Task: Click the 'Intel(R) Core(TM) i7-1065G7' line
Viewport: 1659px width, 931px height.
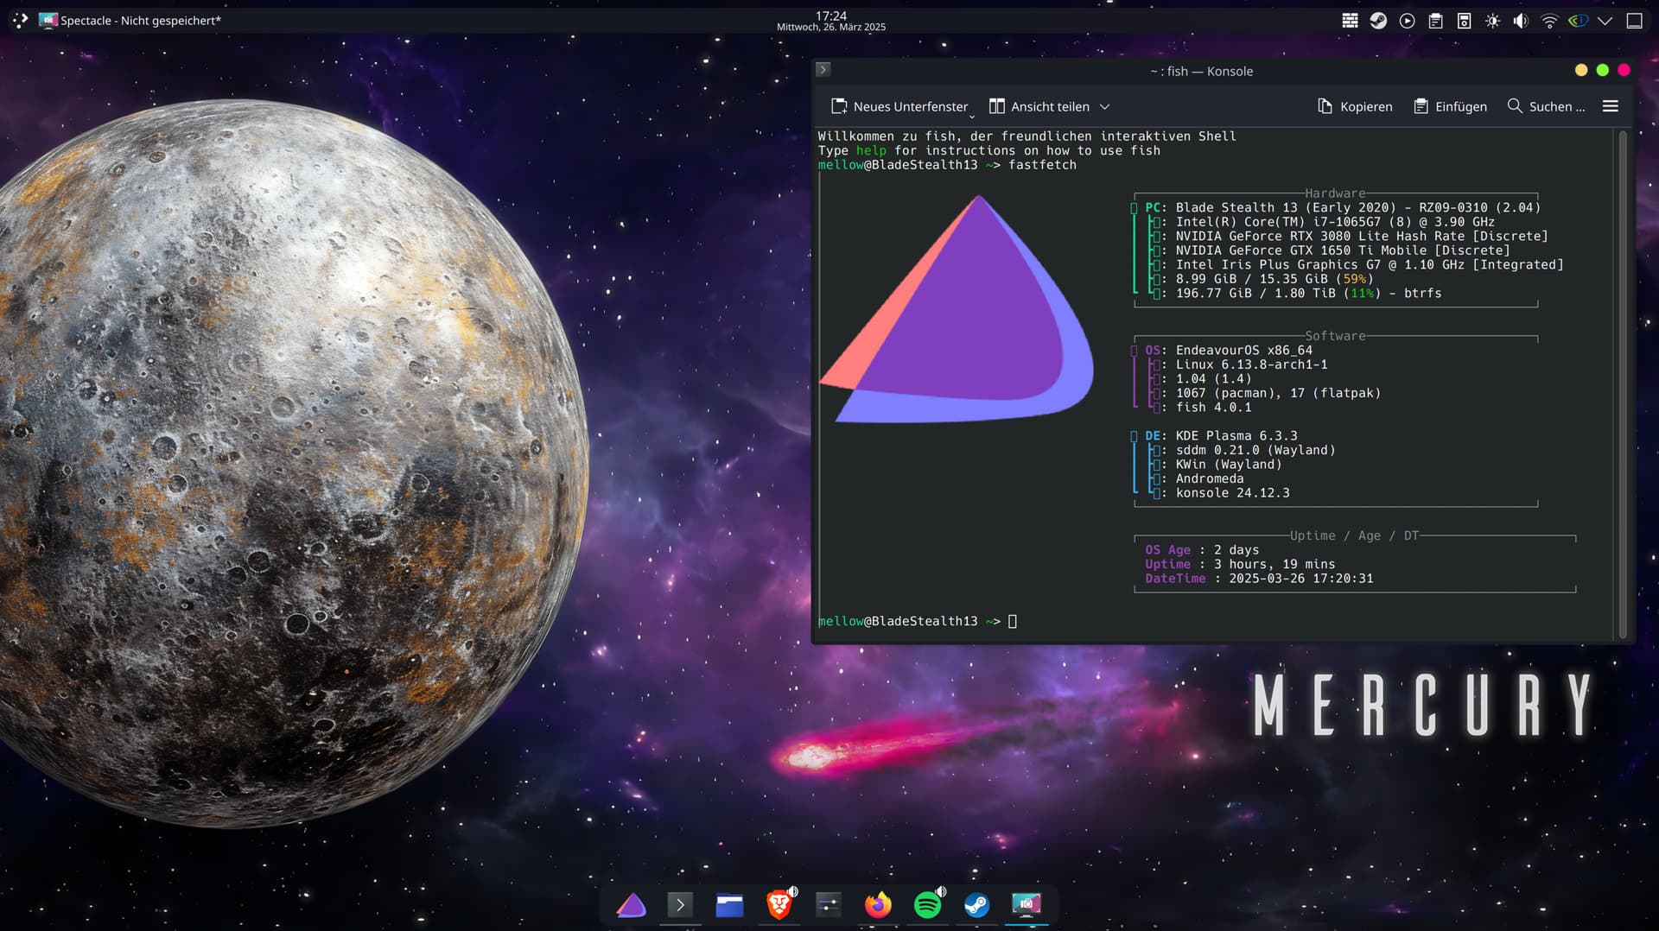Action: pyautogui.click(x=1335, y=222)
